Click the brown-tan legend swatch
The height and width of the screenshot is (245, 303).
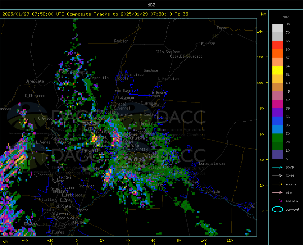tap(277, 87)
